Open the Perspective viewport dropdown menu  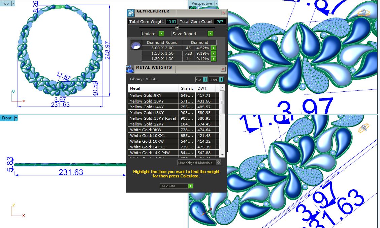point(216,3)
